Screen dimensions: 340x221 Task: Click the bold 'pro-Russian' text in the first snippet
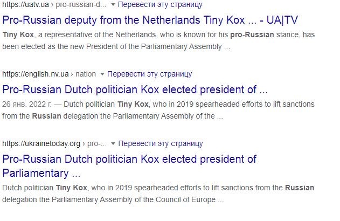252,34
